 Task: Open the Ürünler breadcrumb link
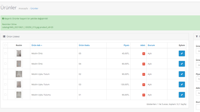[34, 9]
